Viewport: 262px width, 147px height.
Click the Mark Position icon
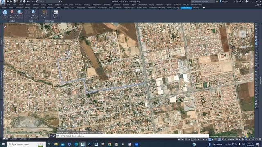click(34, 12)
